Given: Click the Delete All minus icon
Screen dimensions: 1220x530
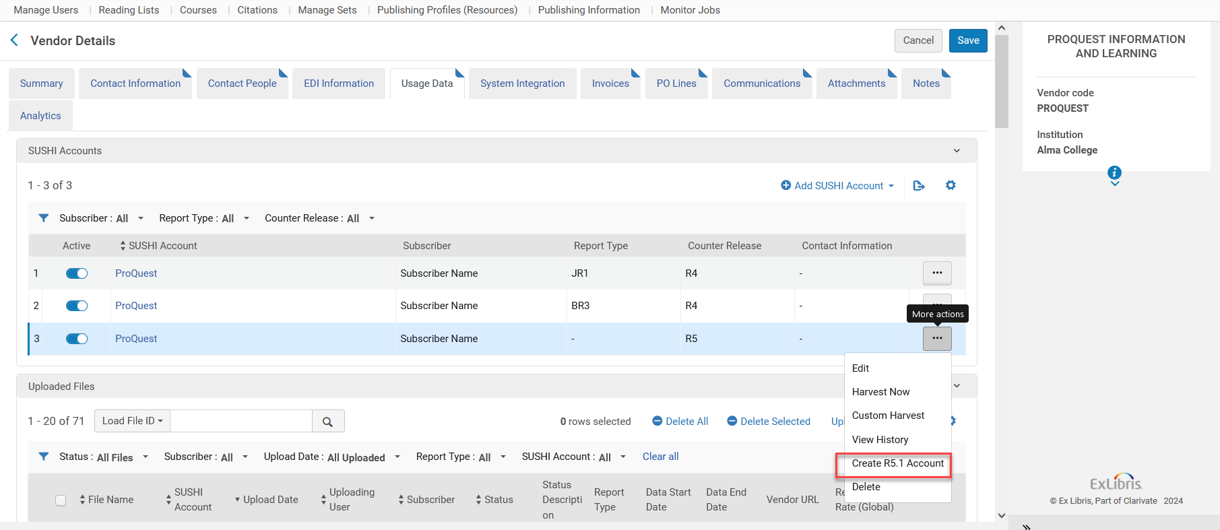Looking at the screenshot, I should pyautogui.click(x=657, y=421).
